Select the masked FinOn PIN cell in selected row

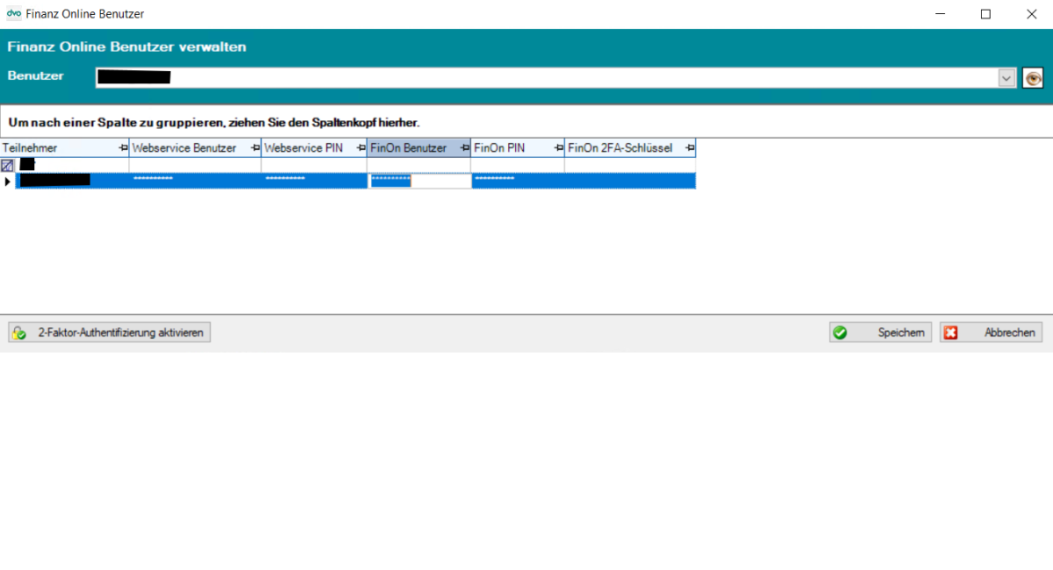[x=518, y=181]
